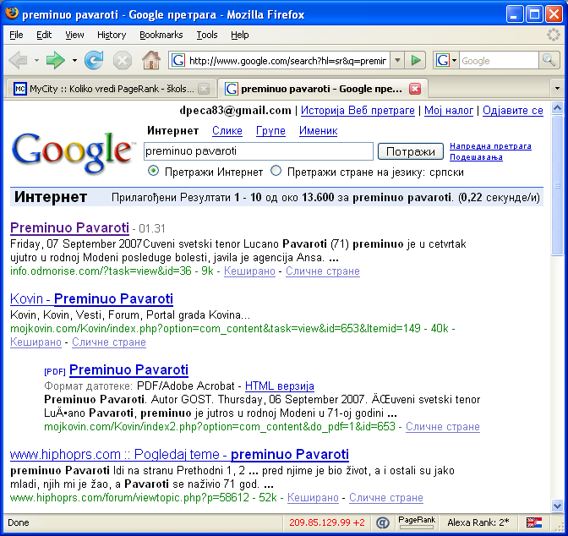Click the vertical scrollbar thumb
The image size is (568, 536).
(557, 185)
